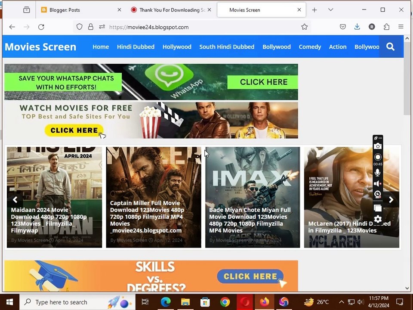The height and width of the screenshot is (310, 413).
Task: Stop recording with the recorder record button
Action: pyautogui.click(x=378, y=157)
